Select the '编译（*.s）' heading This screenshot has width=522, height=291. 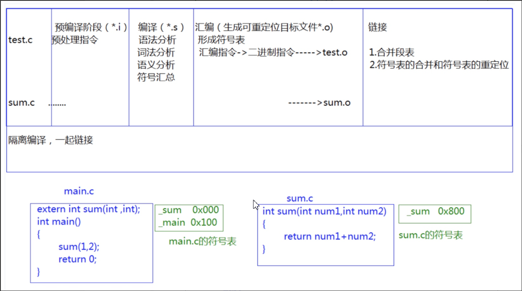161,27
